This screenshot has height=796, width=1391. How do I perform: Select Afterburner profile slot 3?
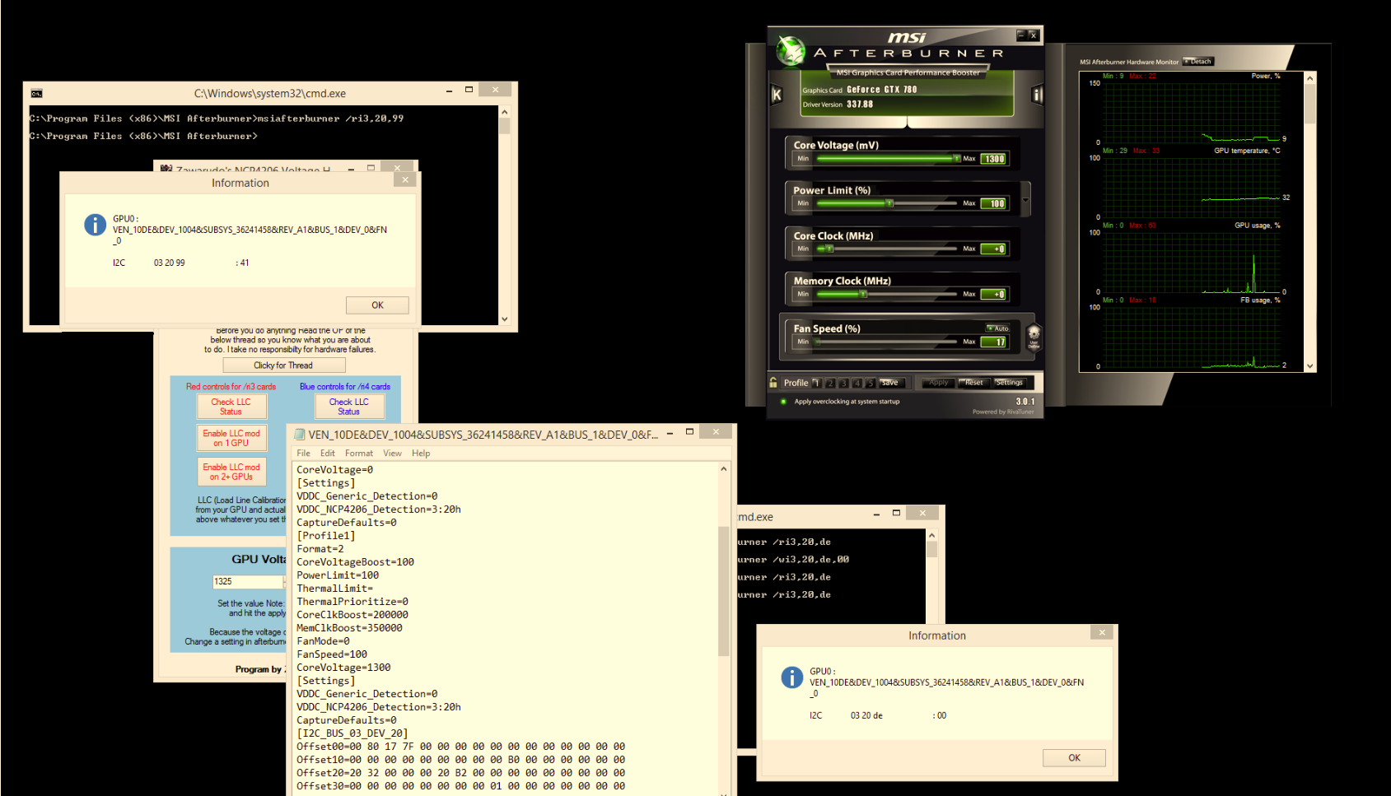point(843,383)
